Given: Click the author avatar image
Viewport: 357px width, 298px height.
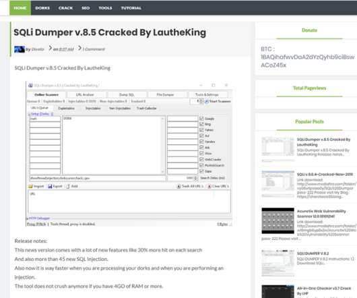Looking at the screenshot, I should point(20,49).
